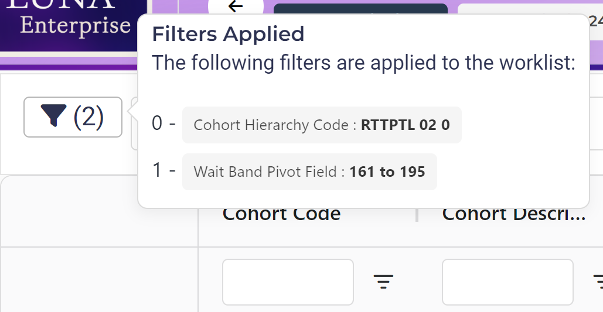Click the light tab at the top right
The width and height of the screenshot is (603, 312).
[522, 9]
